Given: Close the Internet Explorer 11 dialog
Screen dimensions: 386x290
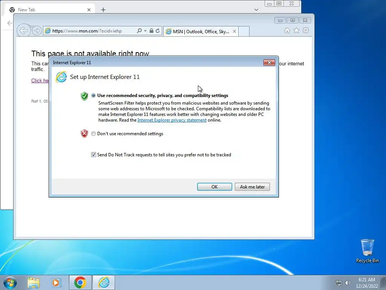Looking at the screenshot, I should click(x=269, y=63).
